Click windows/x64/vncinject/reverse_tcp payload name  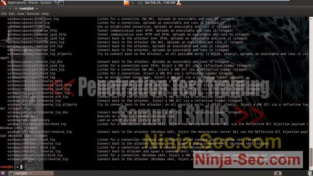[x=38, y=159]
